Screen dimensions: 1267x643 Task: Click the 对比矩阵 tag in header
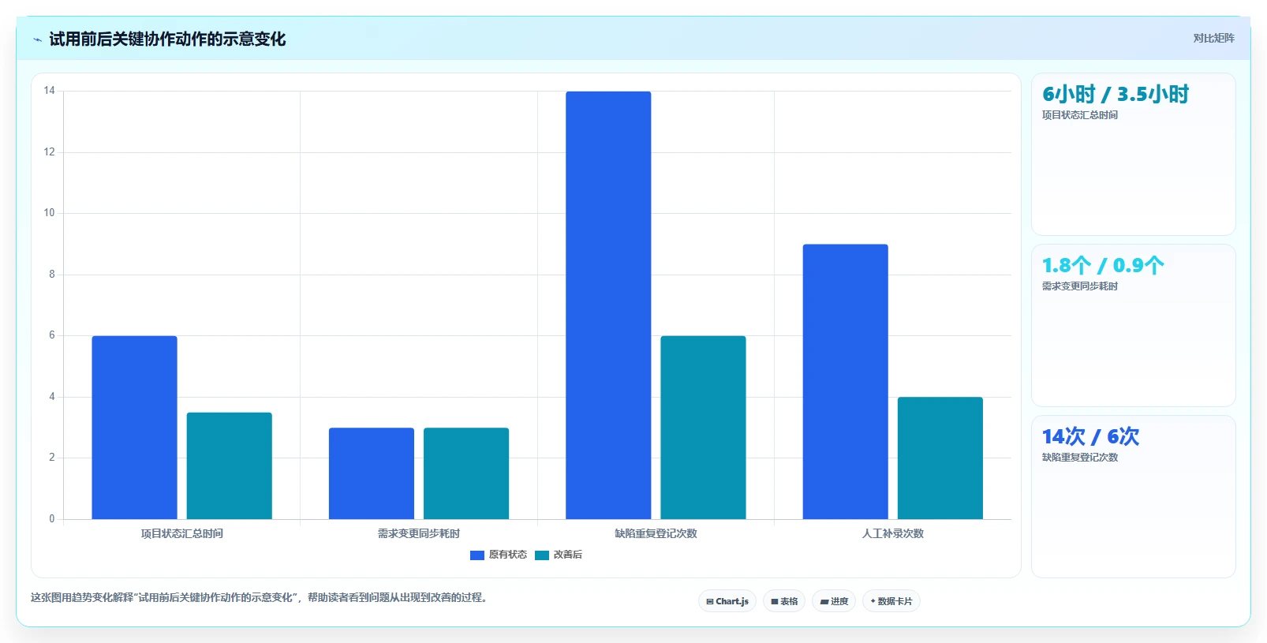click(x=1213, y=38)
